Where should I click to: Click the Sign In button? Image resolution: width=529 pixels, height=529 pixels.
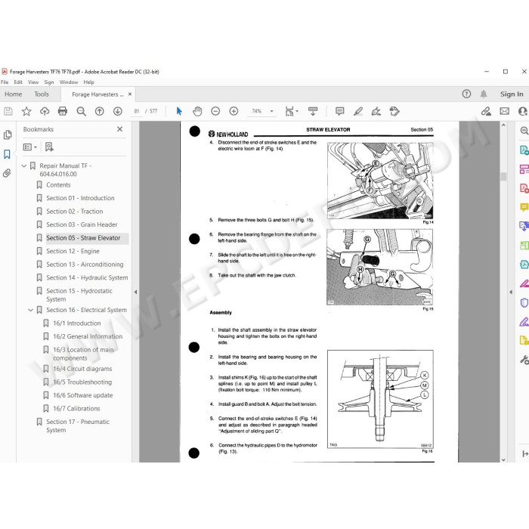[x=512, y=94]
